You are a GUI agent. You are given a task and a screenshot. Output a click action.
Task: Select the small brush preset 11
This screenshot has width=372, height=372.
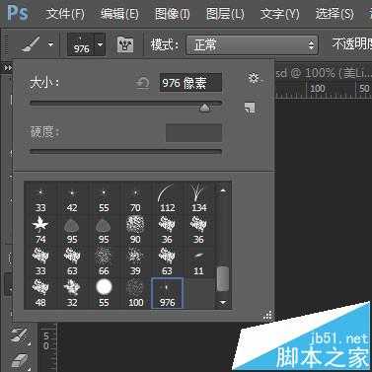point(198,262)
